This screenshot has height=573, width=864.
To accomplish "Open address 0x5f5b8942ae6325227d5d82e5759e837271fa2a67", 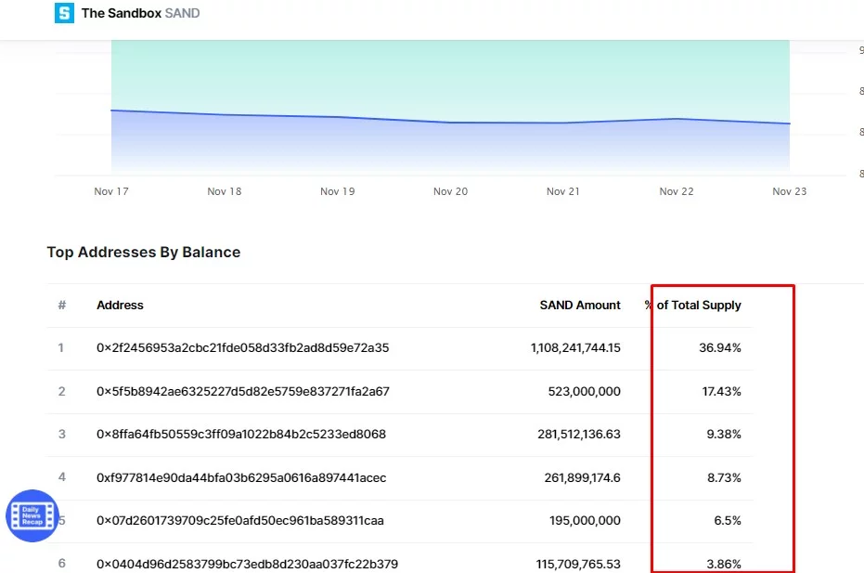I will pos(242,392).
